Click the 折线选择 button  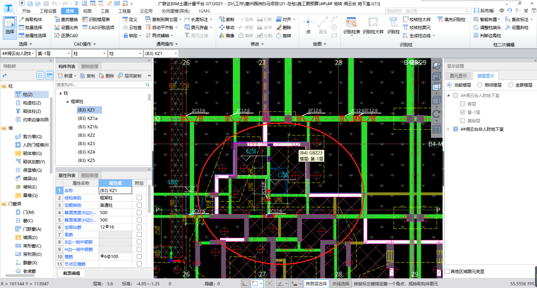coord(341,284)
